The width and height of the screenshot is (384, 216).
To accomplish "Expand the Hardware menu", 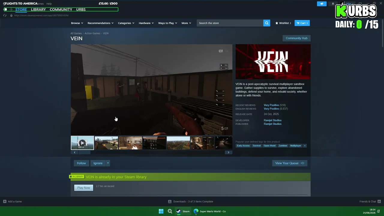I will coord(146,23).
